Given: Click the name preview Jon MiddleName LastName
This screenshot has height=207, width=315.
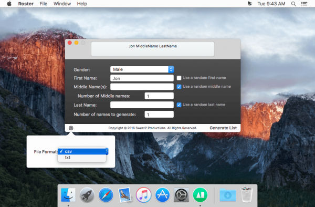Looking at the screenshot, I should click(x=153, y=46).
